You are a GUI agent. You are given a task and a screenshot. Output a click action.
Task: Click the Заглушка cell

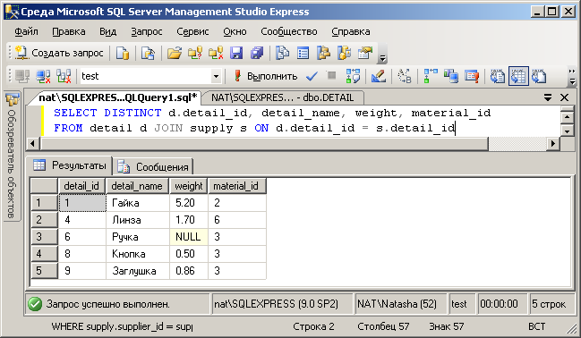(x=138, y=271)
